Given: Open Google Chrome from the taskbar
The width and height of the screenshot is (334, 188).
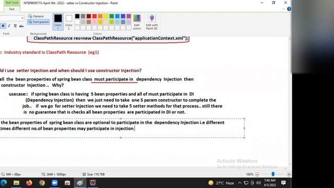Looking at the screenshot, I should [x=42, y=183].
